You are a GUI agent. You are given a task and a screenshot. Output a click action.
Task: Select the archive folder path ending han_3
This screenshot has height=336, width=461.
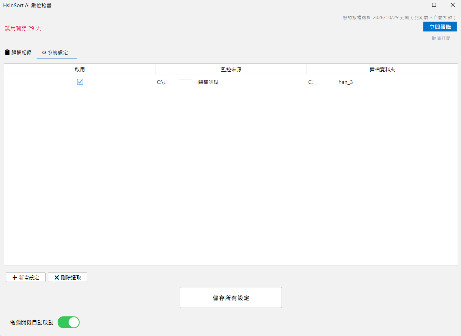[382, 82]
